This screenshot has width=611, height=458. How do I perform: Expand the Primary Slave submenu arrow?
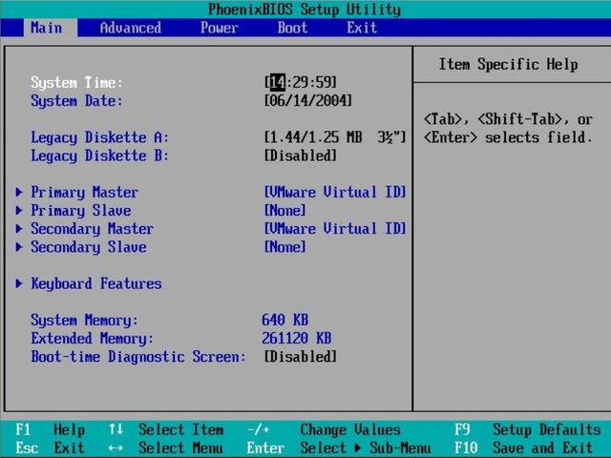tap(20, 211)
